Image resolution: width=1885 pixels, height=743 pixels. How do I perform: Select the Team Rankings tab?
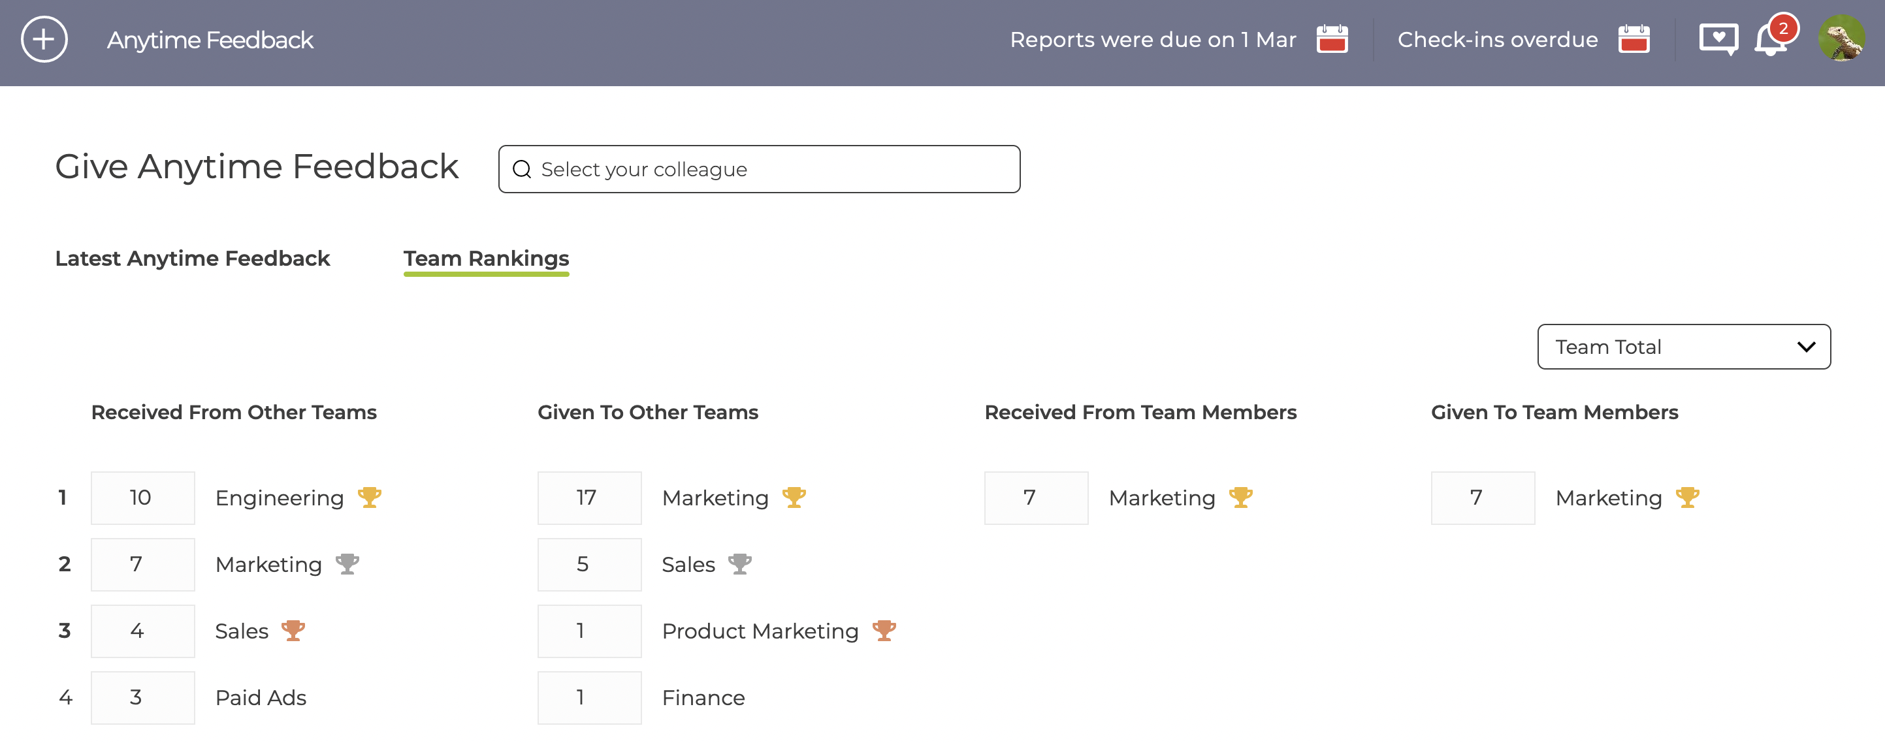tap(486, 259)
